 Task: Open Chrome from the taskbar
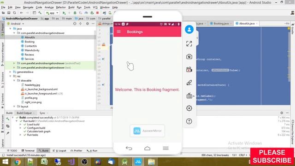[18, 162]
